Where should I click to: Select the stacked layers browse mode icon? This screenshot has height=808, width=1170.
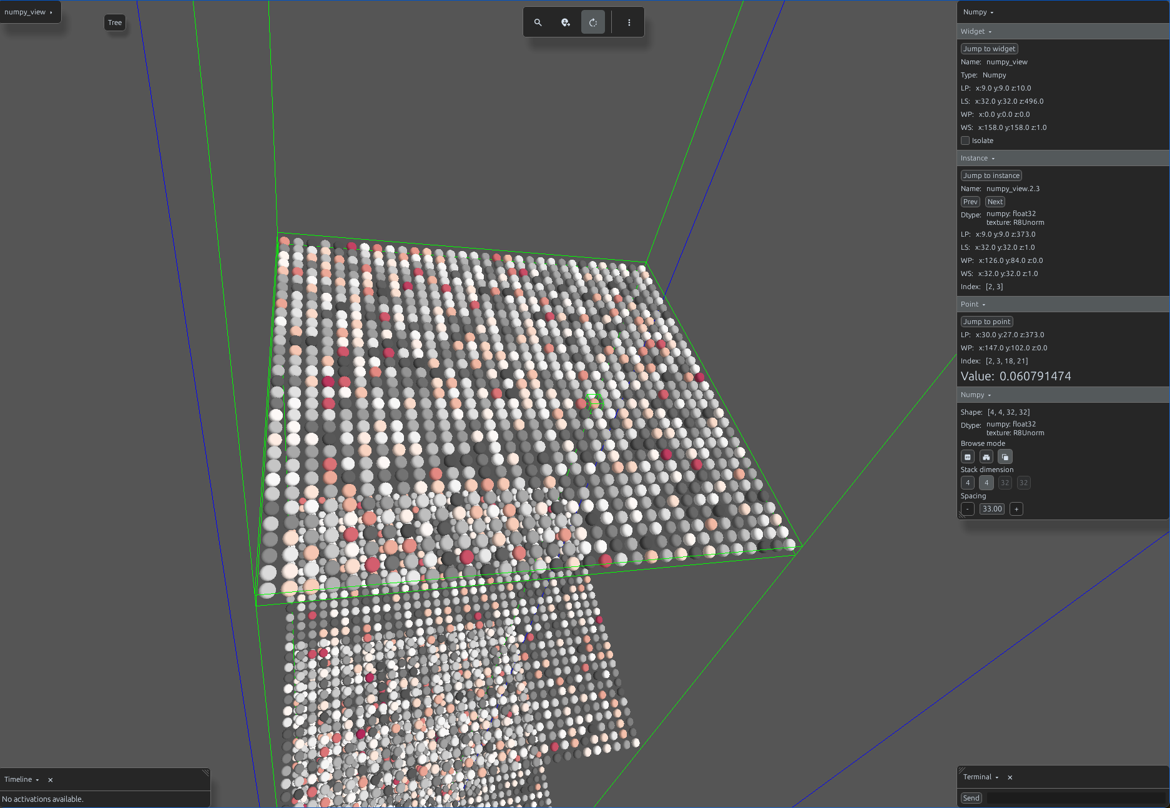1005,457
